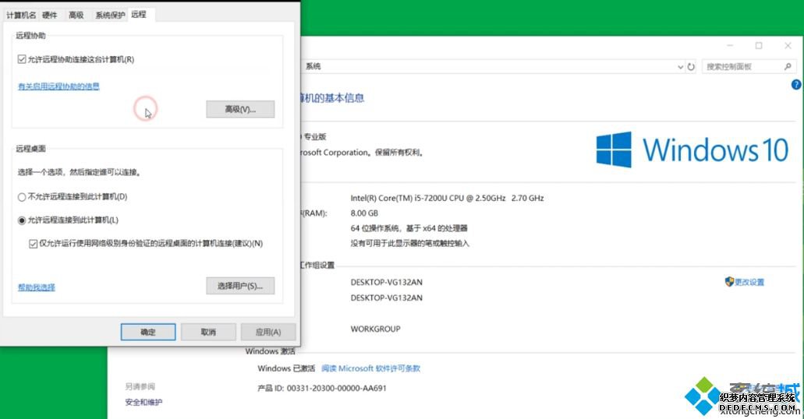The height and width of the screenshot is (419, 804).
Task: Open 阅读 Microsoft 软件许可条款 link
Action: 370,368
